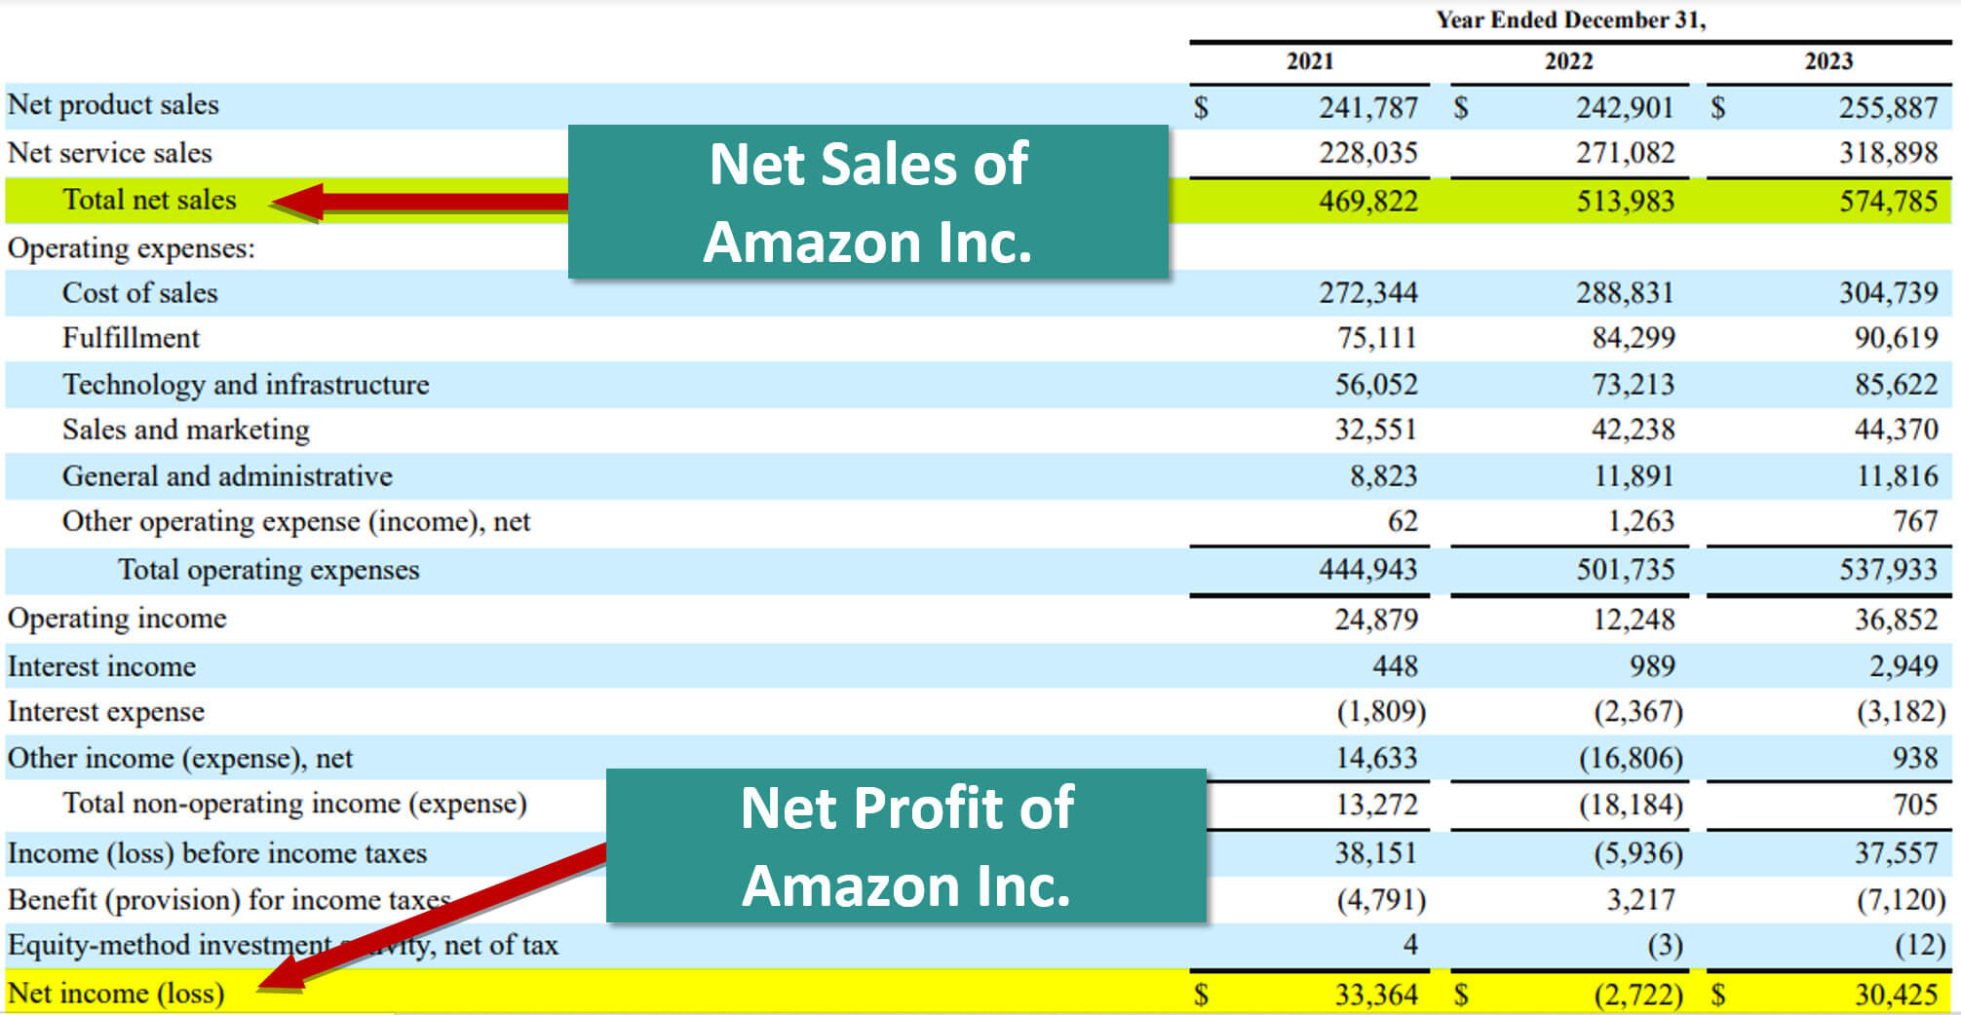Click the 'Operating expenses:' section label

click(x=132, y=248)
